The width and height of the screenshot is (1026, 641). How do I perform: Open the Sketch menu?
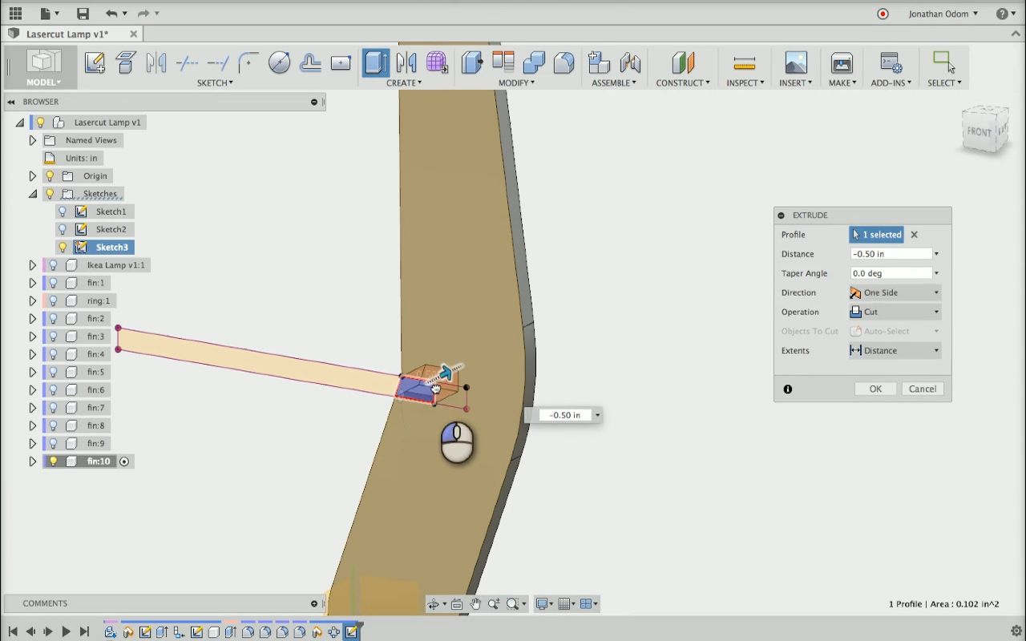(215, 83)
